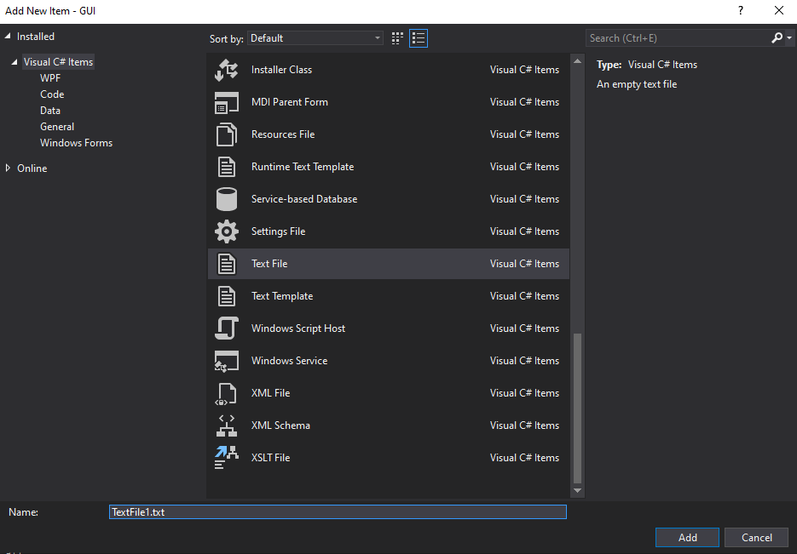Select the XML File template name
The height and width of the screenshot is (554, 797).
coord(270,393)
